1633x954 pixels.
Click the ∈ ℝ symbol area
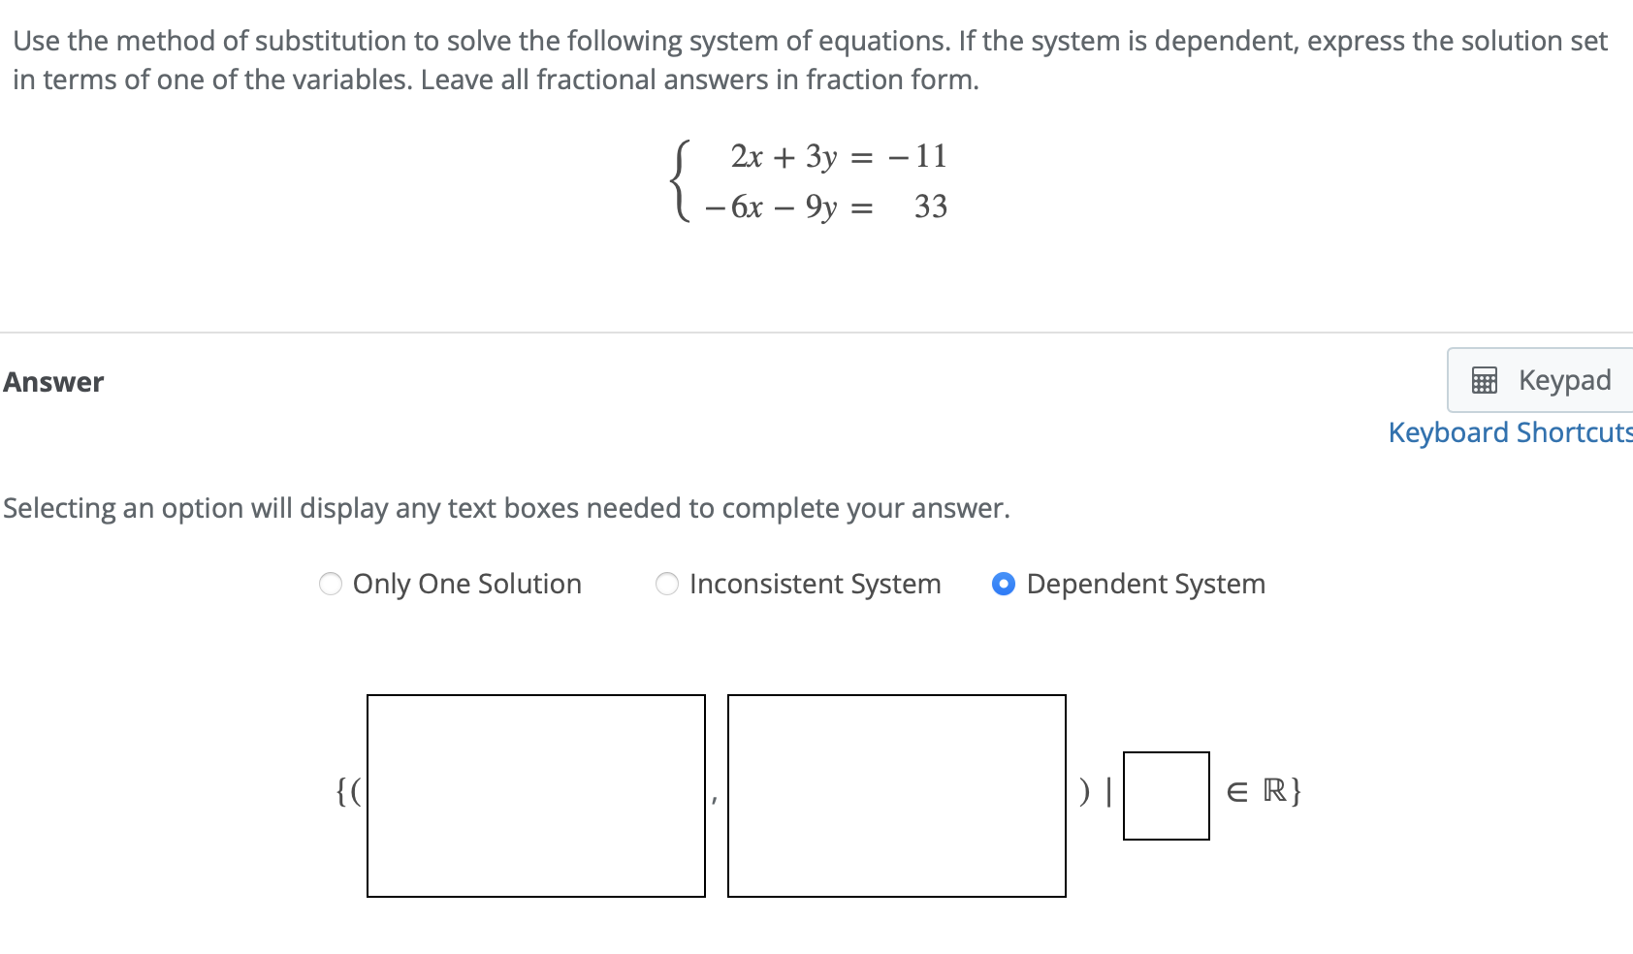pyautogui.click(x=1261, y=792)
